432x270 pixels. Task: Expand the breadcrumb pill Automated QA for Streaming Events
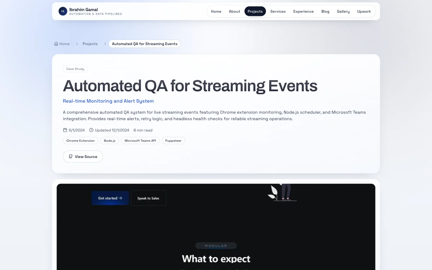145,43
